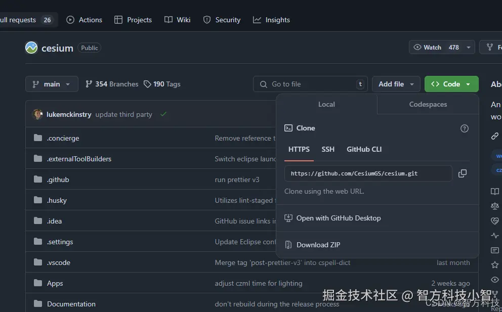502x312 pixels.
Task: Click the stars icon in sidebar
Action: pyautogui.click(x=494, y=264)
